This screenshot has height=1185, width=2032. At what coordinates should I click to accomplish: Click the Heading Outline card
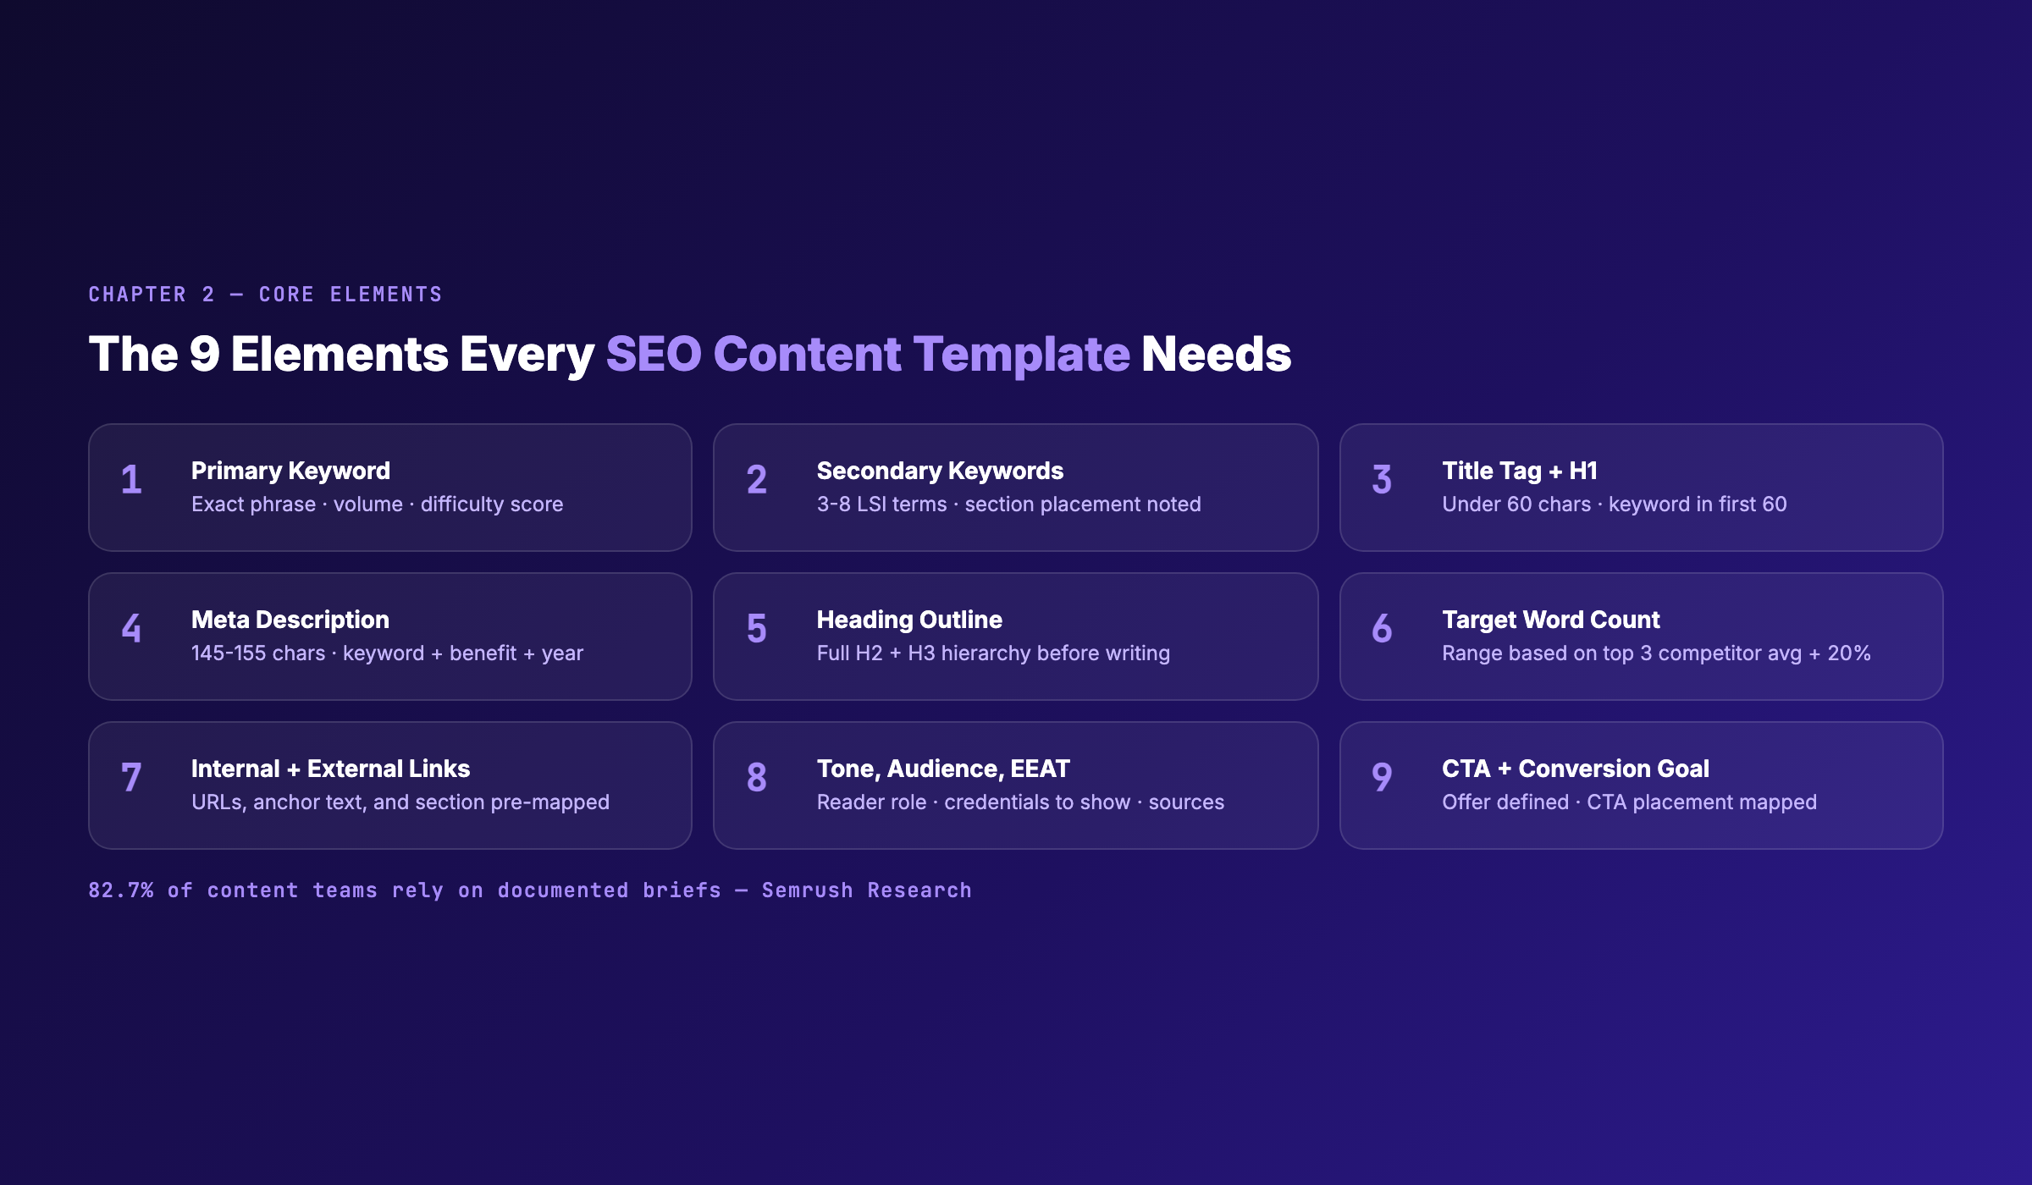coord(1014,636)
